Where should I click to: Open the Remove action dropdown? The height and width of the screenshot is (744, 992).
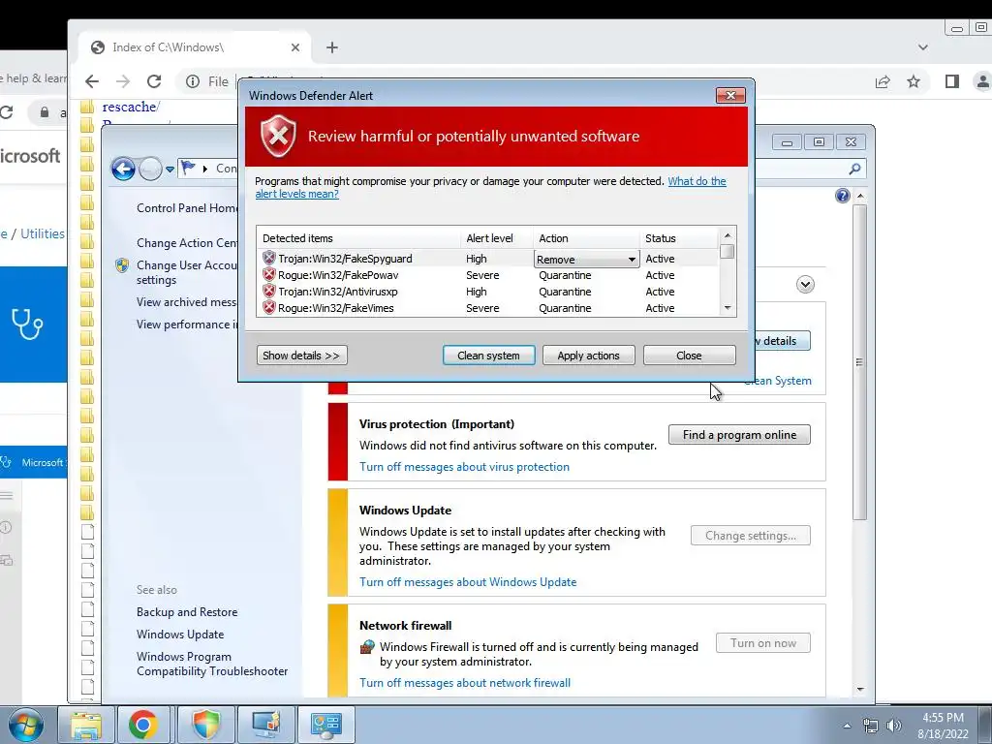coord(586,260)
